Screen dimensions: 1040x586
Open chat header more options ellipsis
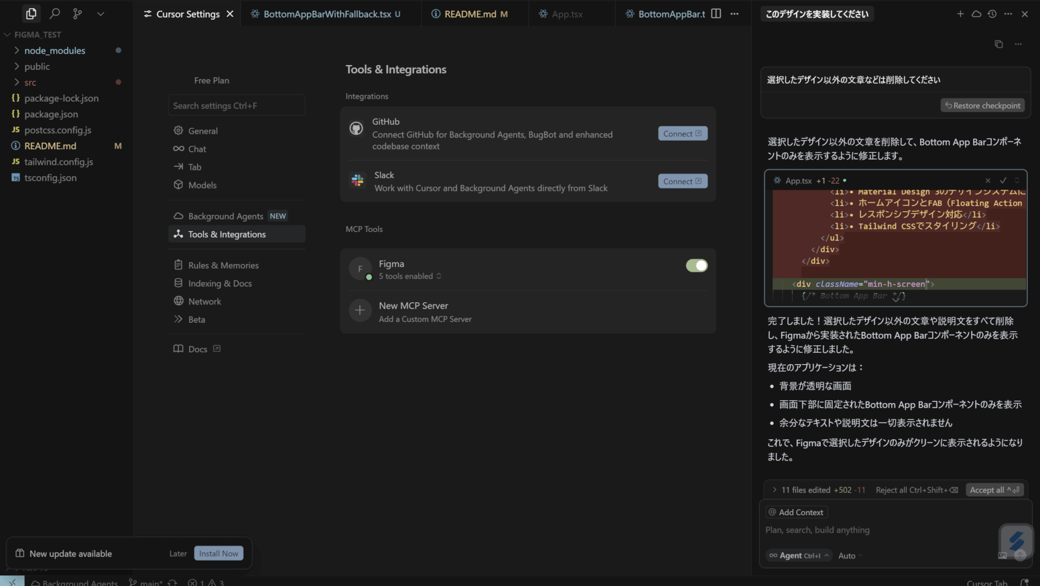pos(1008,14)
